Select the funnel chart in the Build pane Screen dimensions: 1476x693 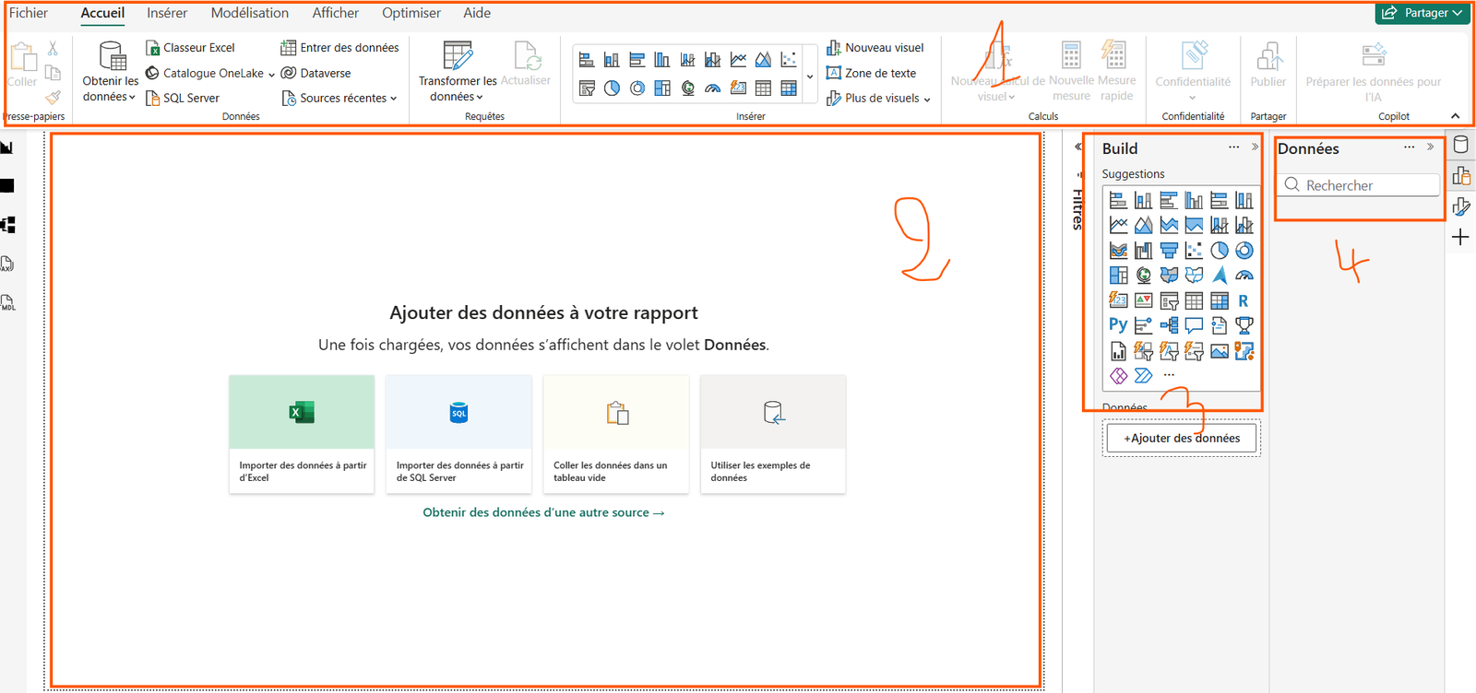[1169, 250]
